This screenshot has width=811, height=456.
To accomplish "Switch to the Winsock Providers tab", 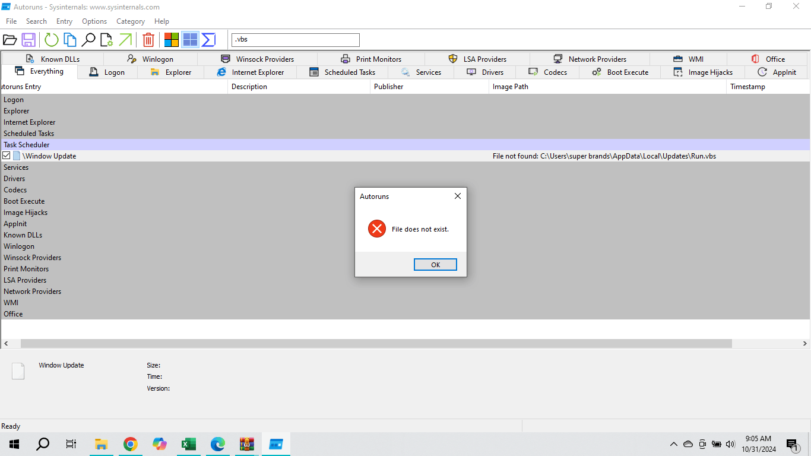I will (257, 59).
